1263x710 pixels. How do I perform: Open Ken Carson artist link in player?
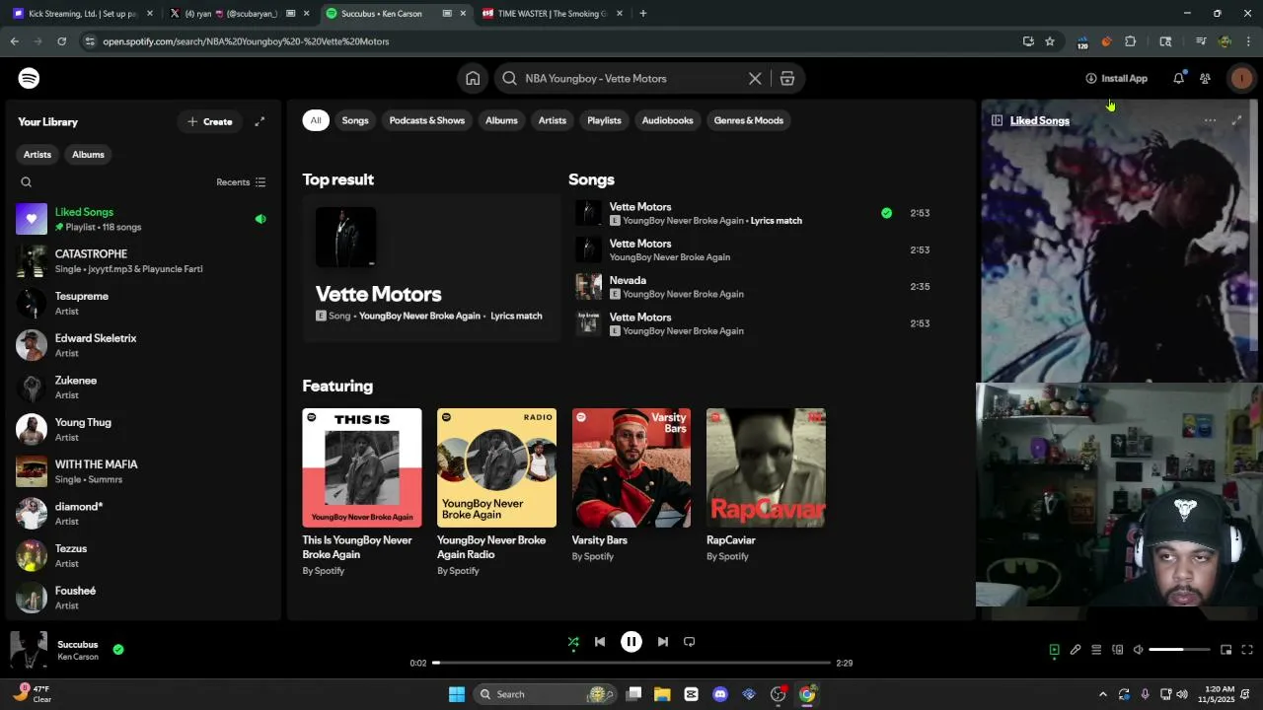(x=78, y=657)
